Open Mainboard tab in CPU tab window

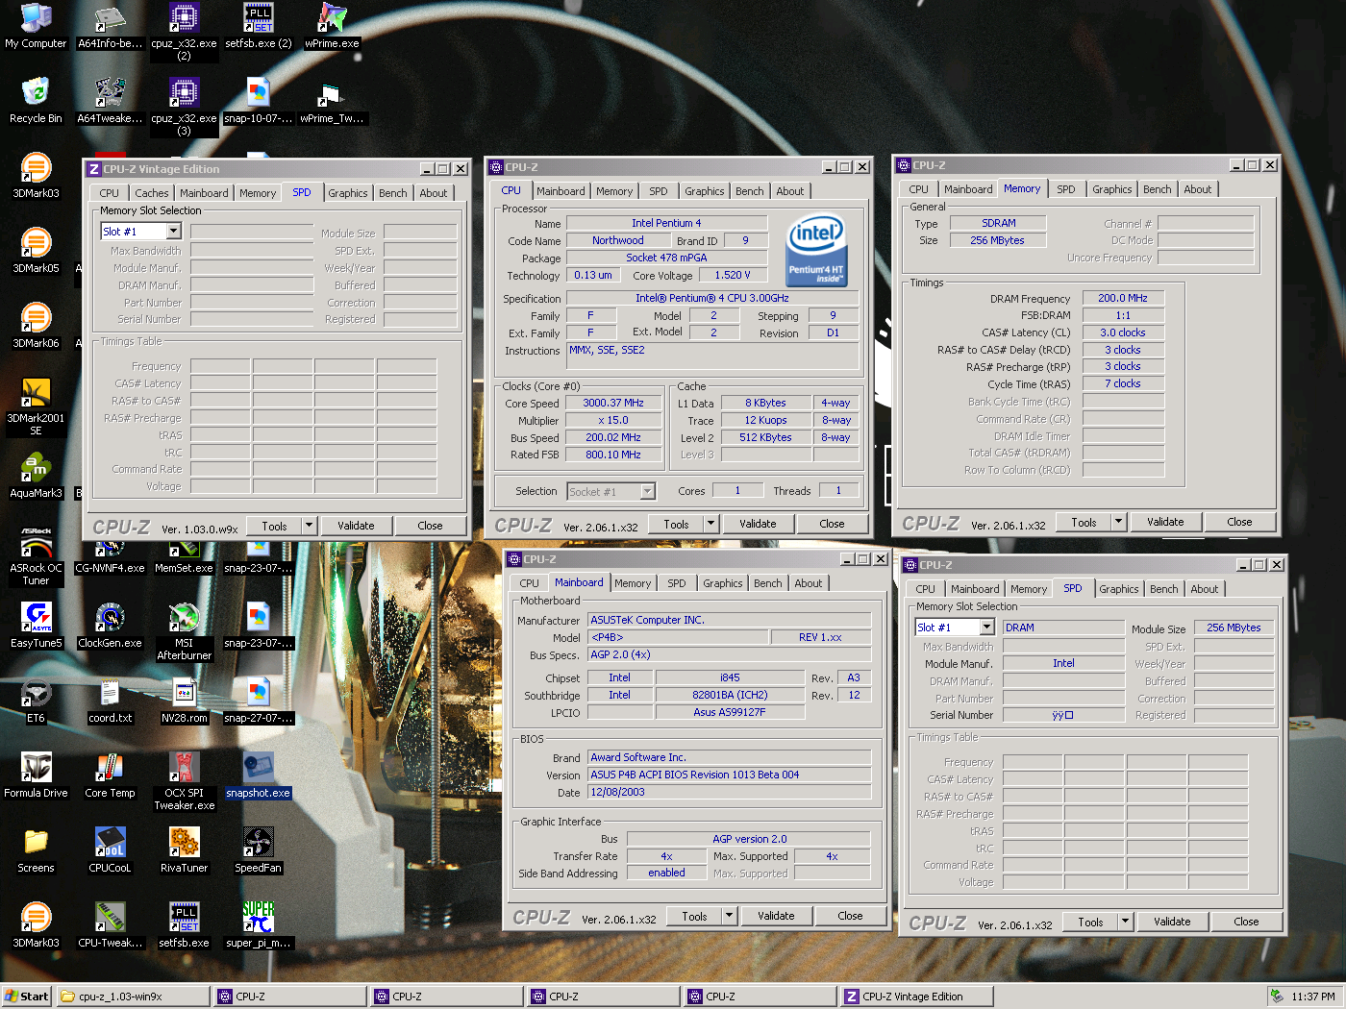point(561,191)
